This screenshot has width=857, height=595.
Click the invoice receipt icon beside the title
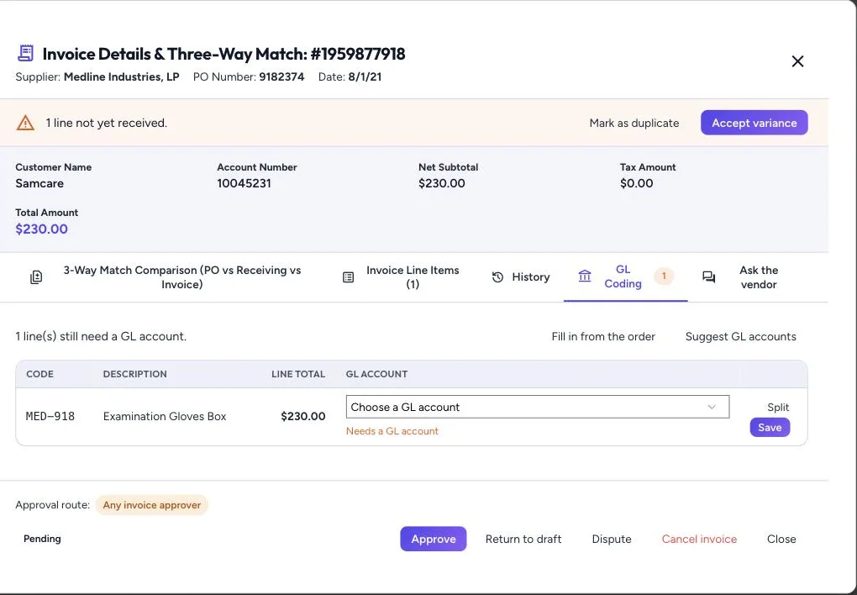(x=25, y=54)
